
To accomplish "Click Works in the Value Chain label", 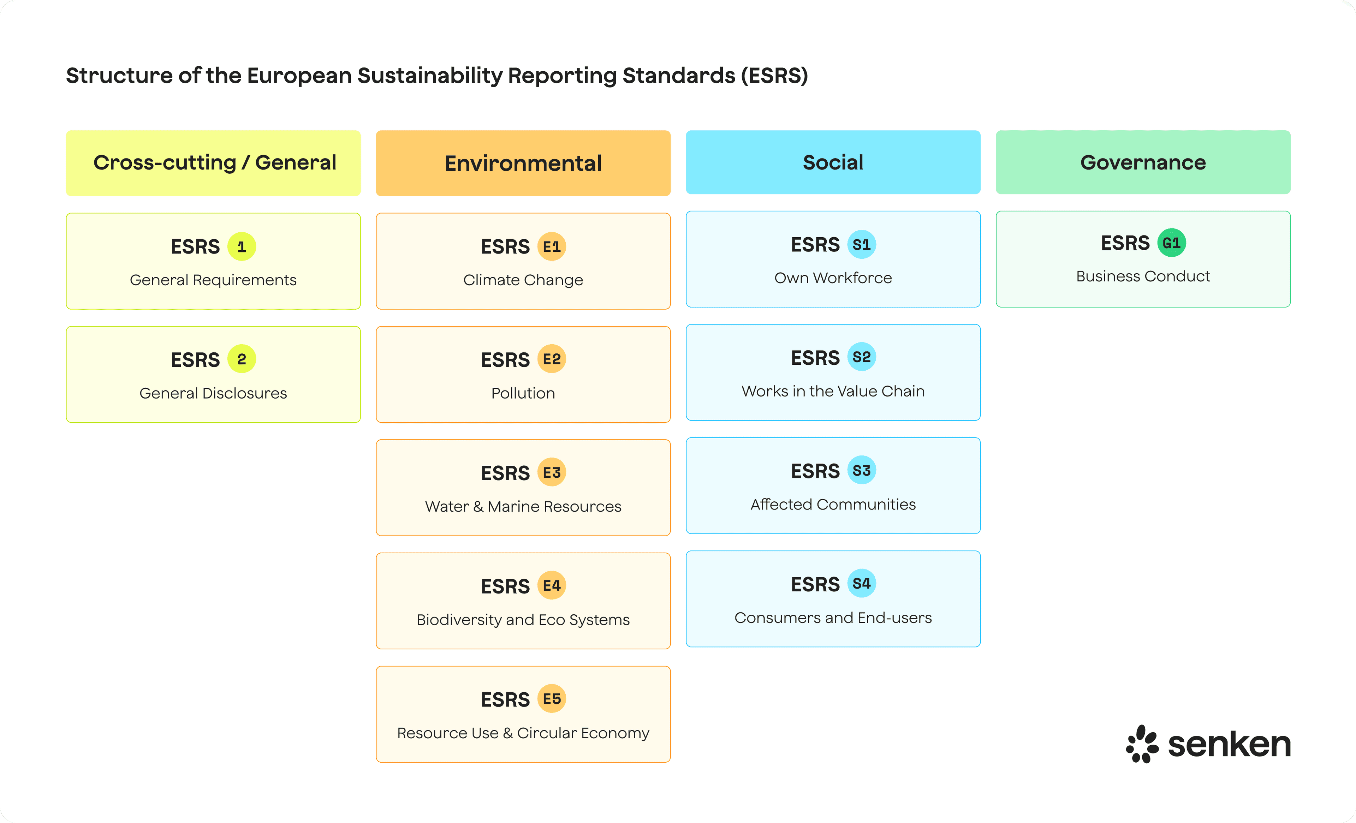I will pyautogui.click(x=833, y=391).
